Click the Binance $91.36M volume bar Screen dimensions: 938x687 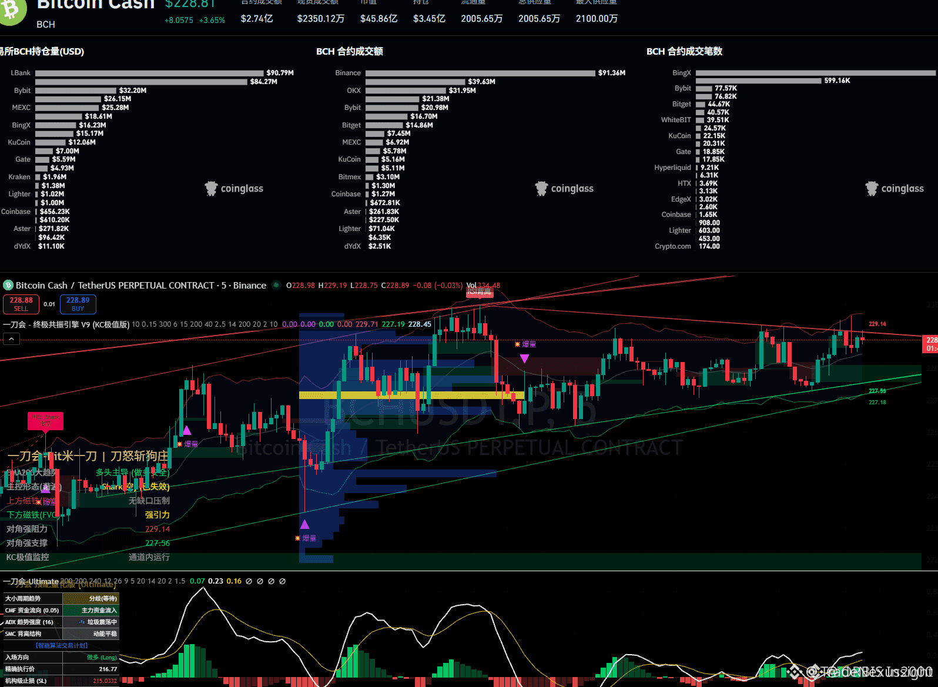(x=480, y=73)
